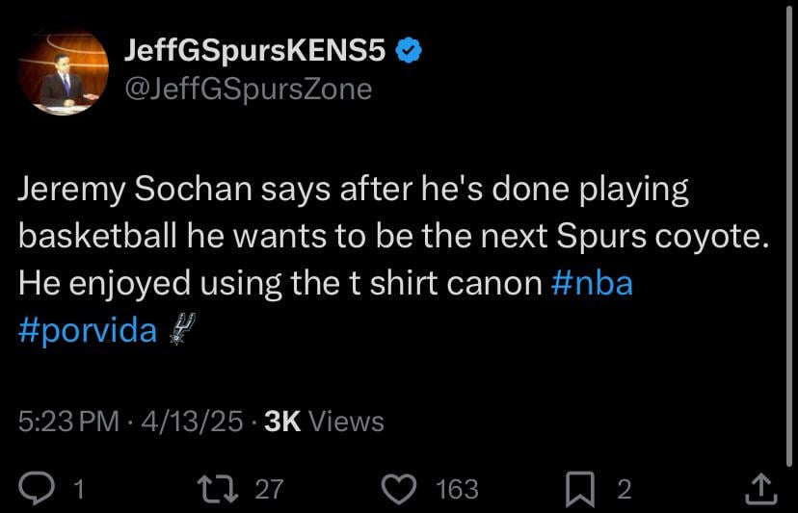Open the #porvida hashtag link

87,330
